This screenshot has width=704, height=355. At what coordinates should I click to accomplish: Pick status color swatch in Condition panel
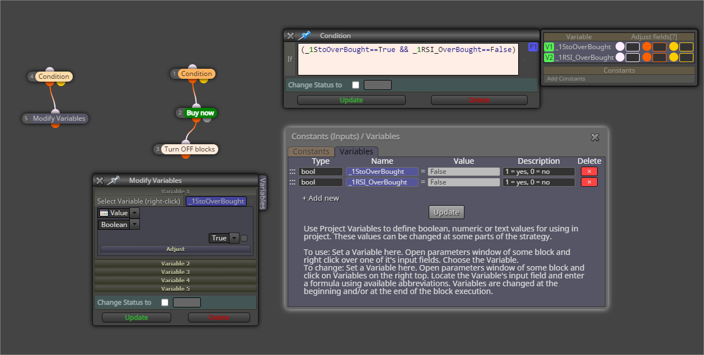pyautogui.click(x=378, y=85)
